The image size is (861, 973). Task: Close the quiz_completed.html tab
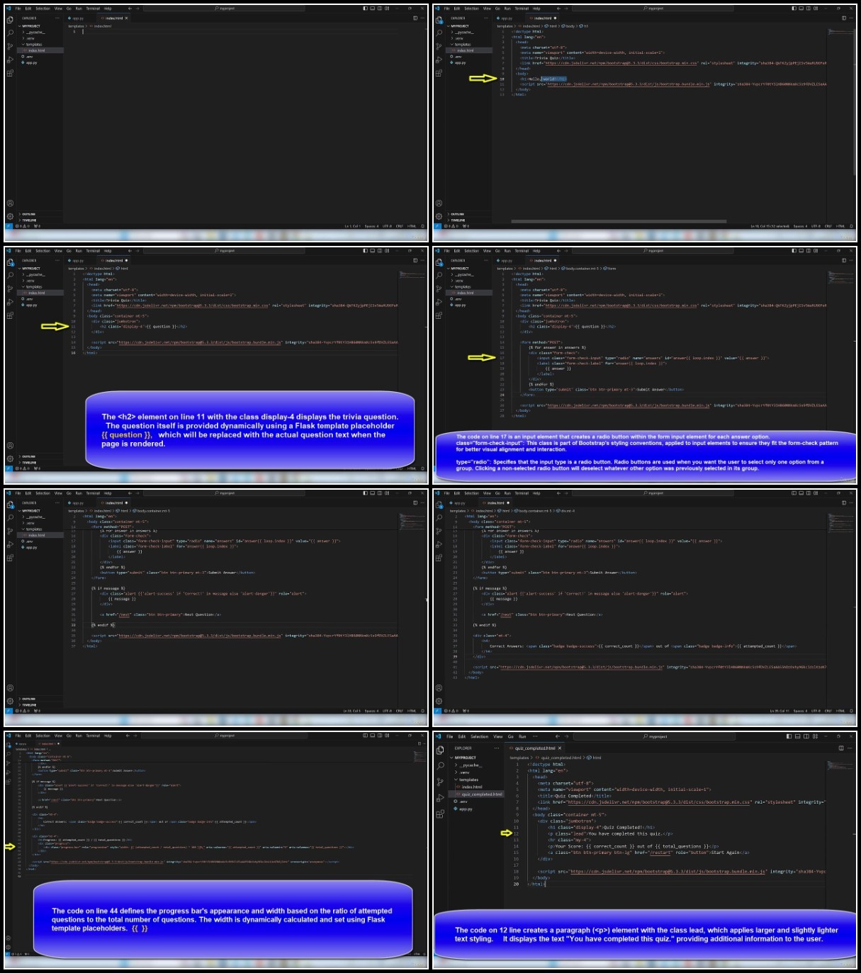pyautogui.click(x=560, y=748)
